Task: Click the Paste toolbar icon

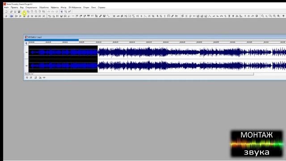Action: pos(32,12)
